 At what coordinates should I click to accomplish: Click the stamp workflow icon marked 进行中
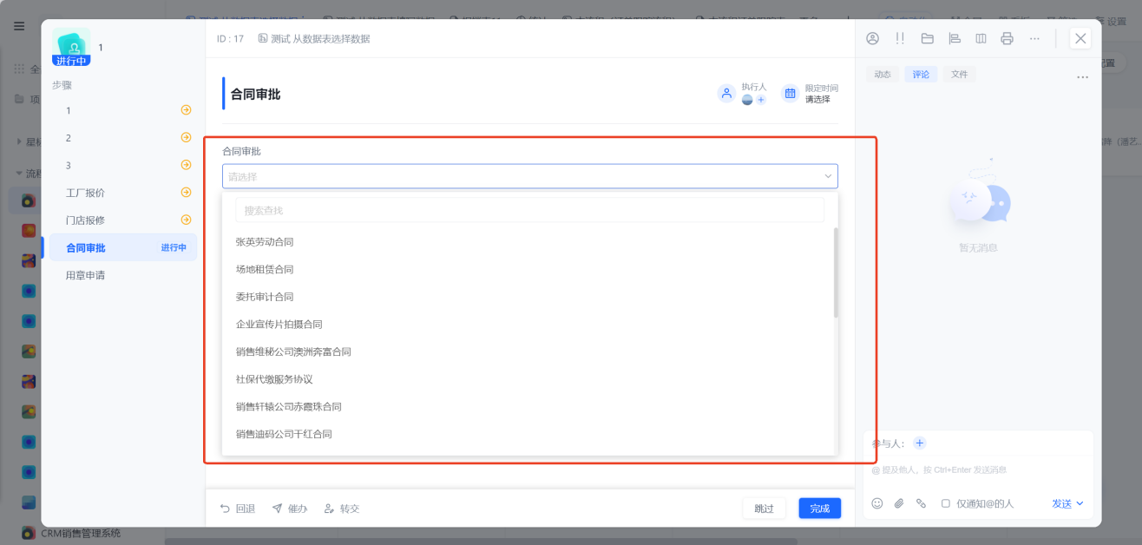tap(71, 47)
